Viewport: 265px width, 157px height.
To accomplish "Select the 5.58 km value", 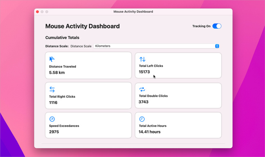I will (x=57, y=73).
